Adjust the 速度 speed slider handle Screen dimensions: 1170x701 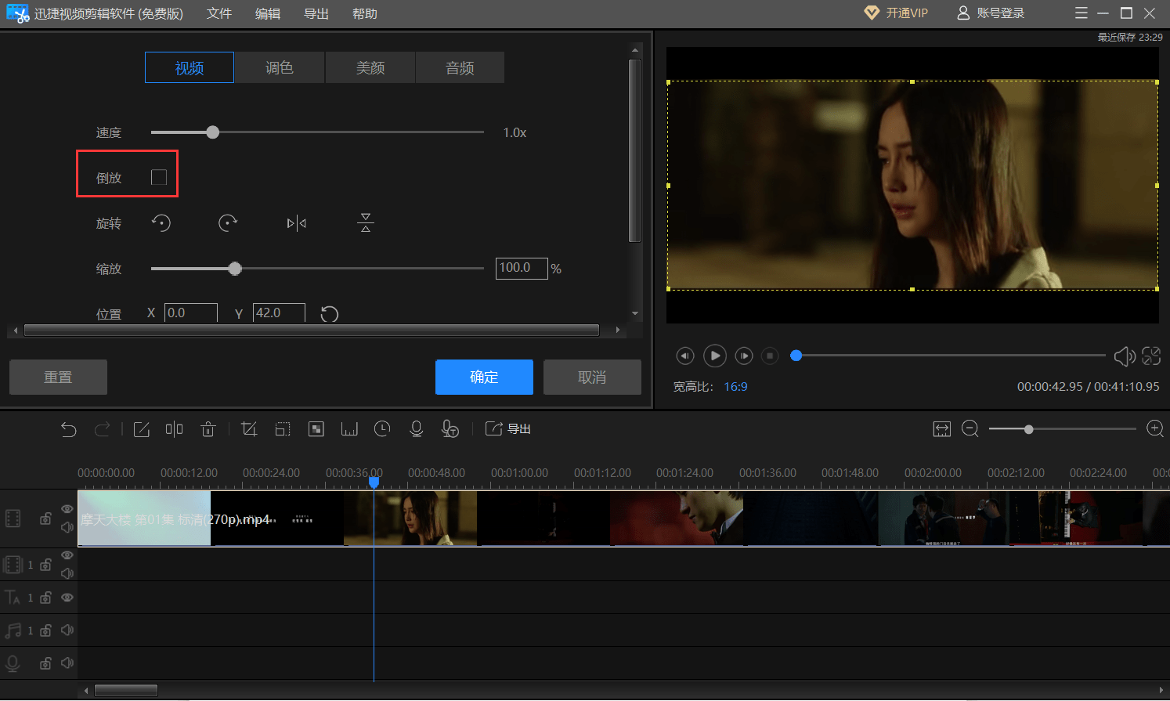[213, 132]
